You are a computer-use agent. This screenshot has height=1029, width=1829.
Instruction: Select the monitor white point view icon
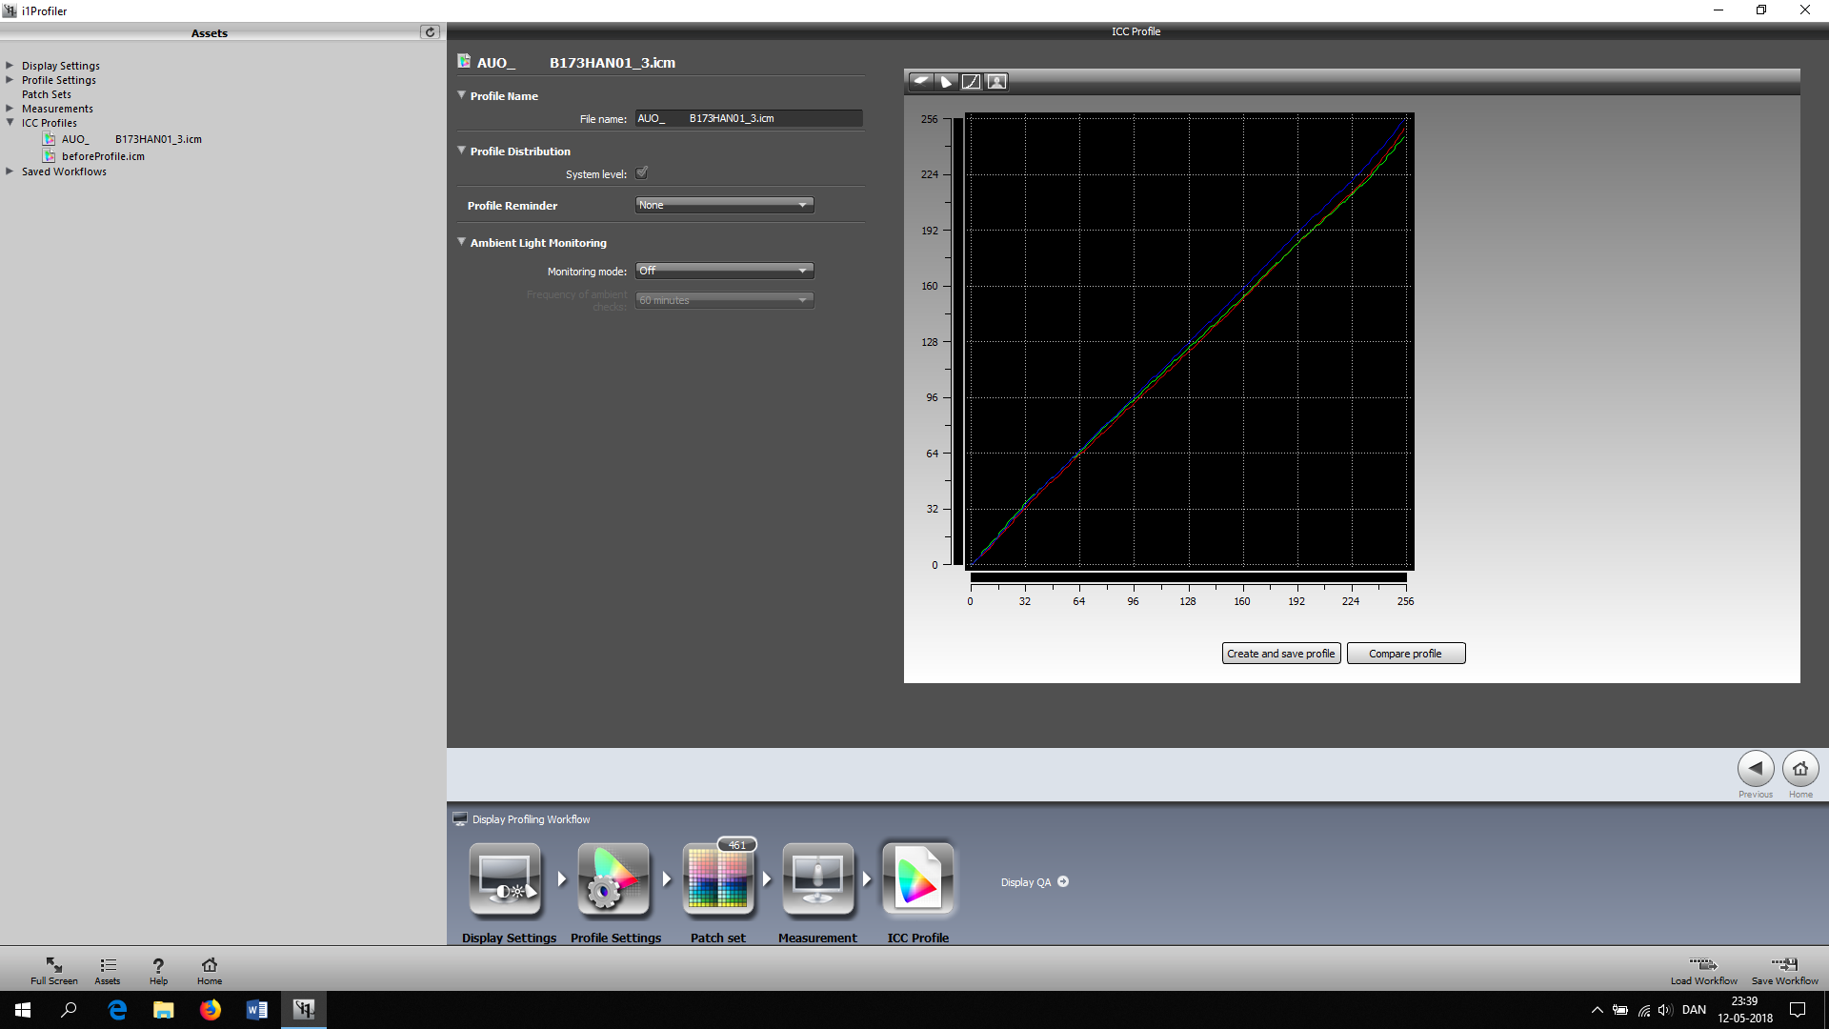point(921,82)
